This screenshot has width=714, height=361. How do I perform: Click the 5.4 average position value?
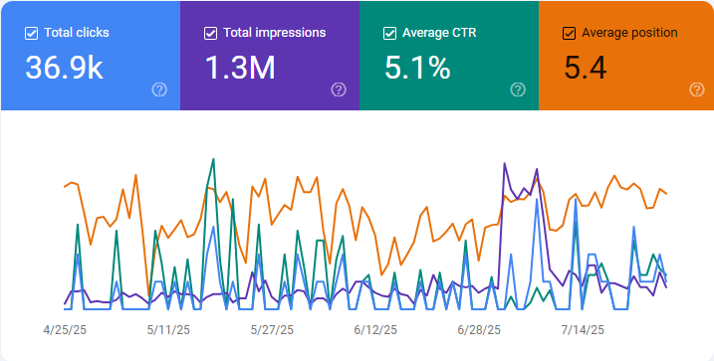point(586,68)
